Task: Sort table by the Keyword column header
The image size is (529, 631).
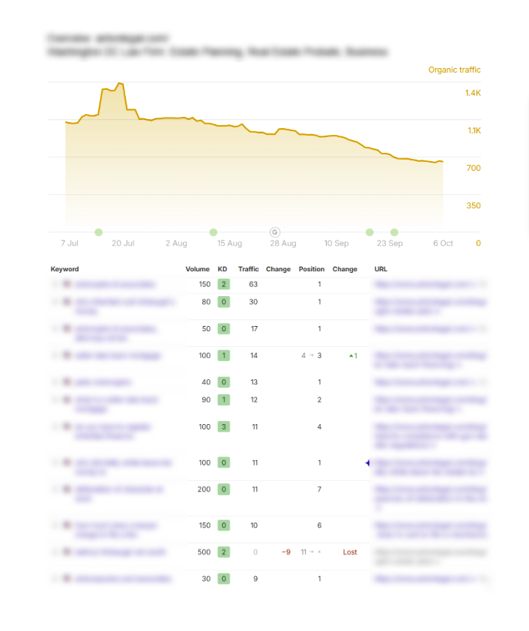Action: [x=64, y=269]
